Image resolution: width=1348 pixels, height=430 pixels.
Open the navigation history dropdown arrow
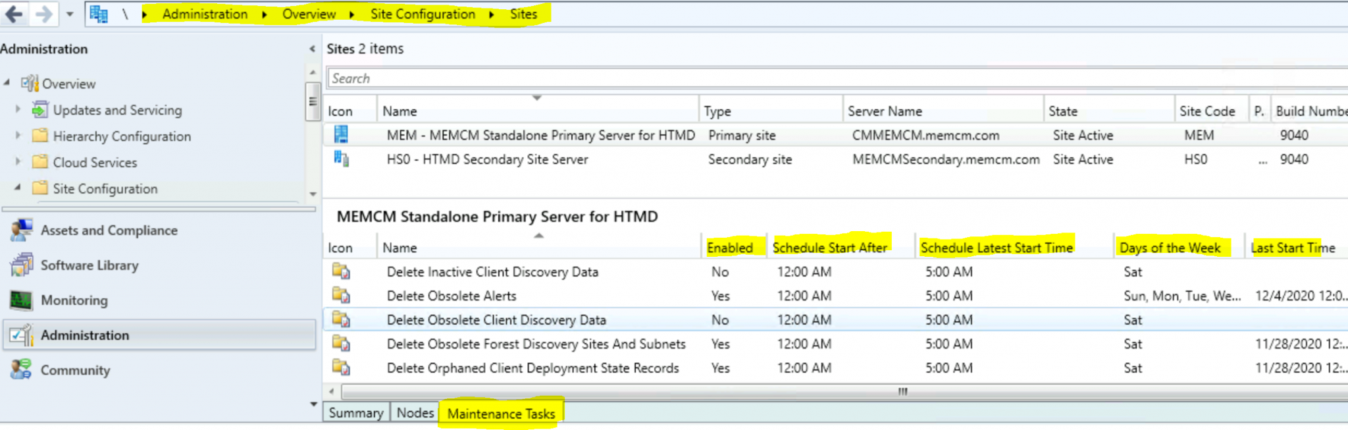(x=70, y=14)
